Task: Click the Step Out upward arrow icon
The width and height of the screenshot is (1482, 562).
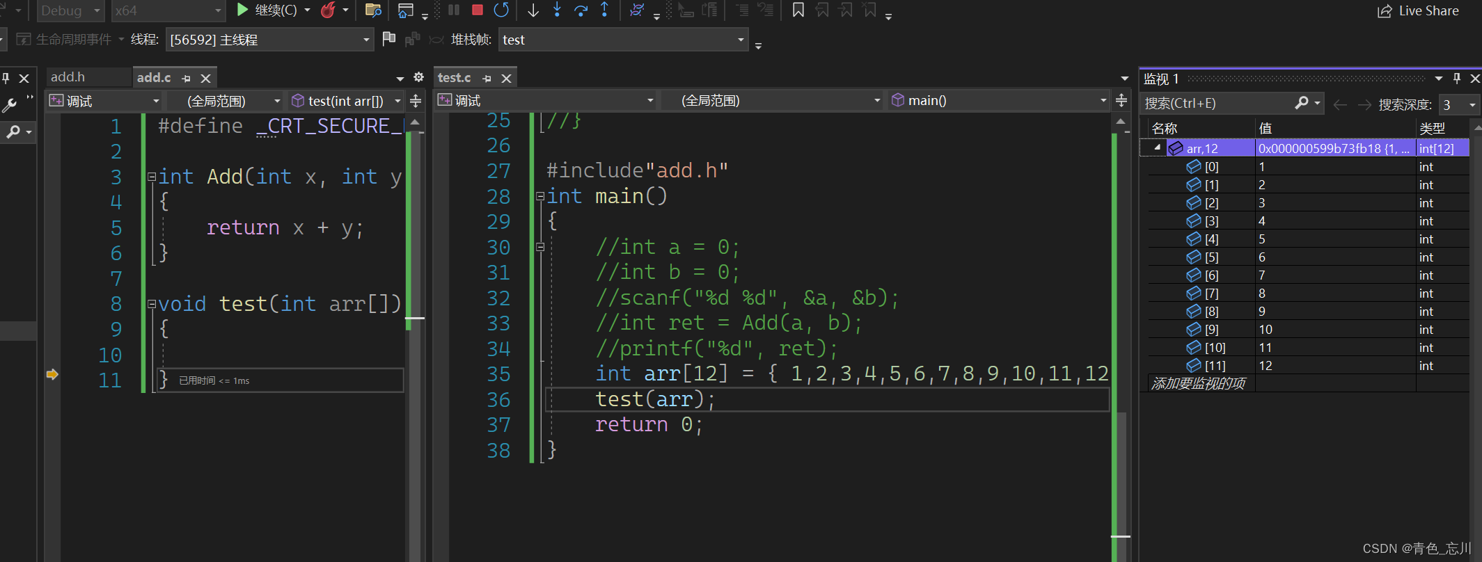Action: tap(604, 10)
